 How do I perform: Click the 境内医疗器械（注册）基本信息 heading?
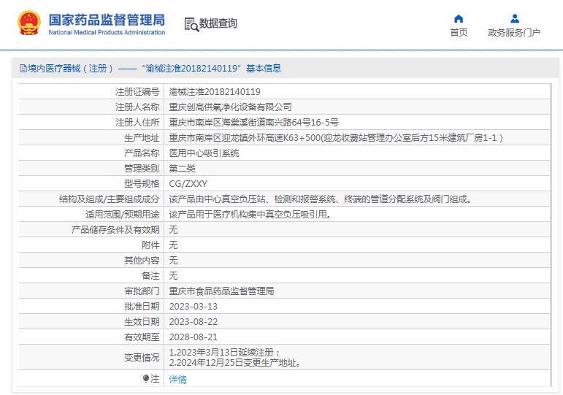[x=150, y=68]
